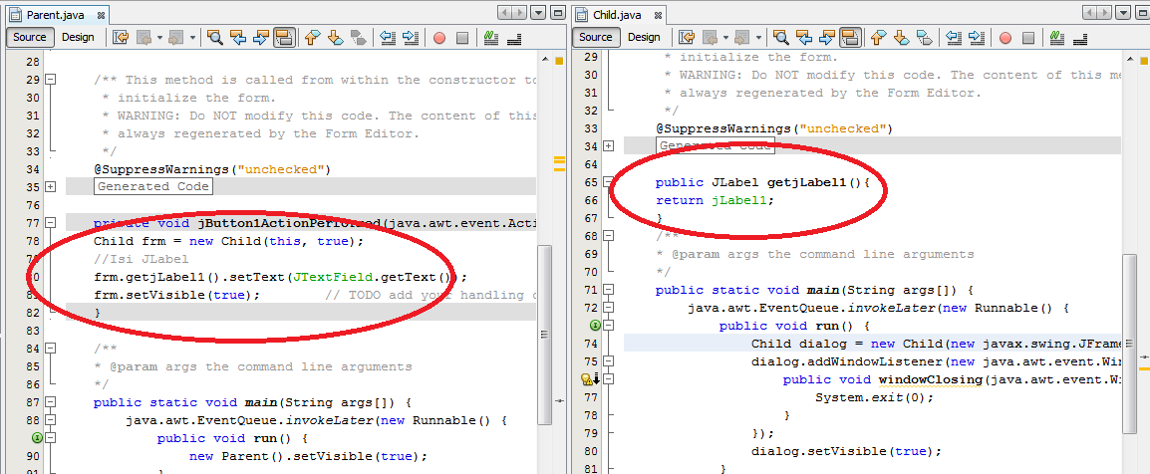Expand Generated Code fold on Child.java line 34

pyautogui.click(x=608, y=145)
